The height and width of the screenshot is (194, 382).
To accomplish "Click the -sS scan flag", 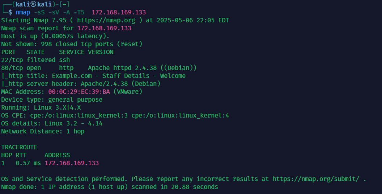I will tap(39, 12).
